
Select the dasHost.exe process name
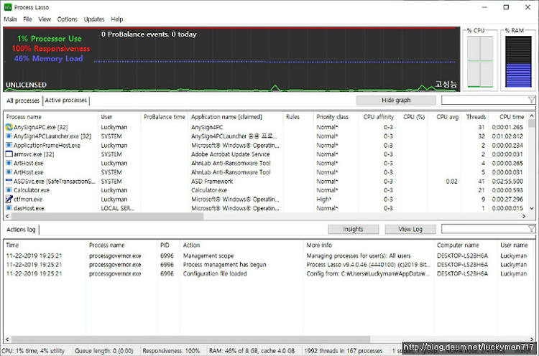29,208
